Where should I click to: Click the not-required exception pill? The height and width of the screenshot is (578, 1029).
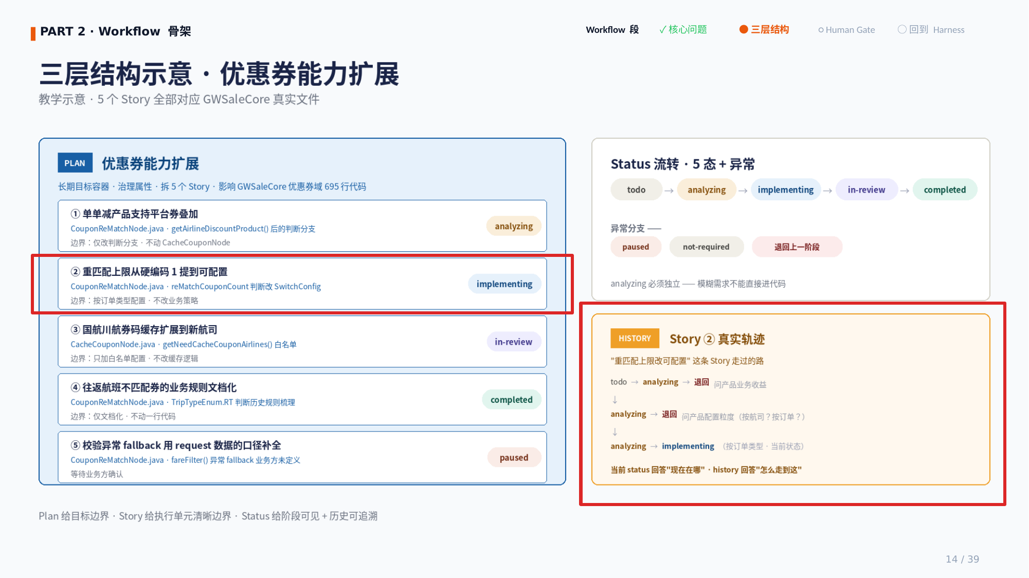point(706,247)
